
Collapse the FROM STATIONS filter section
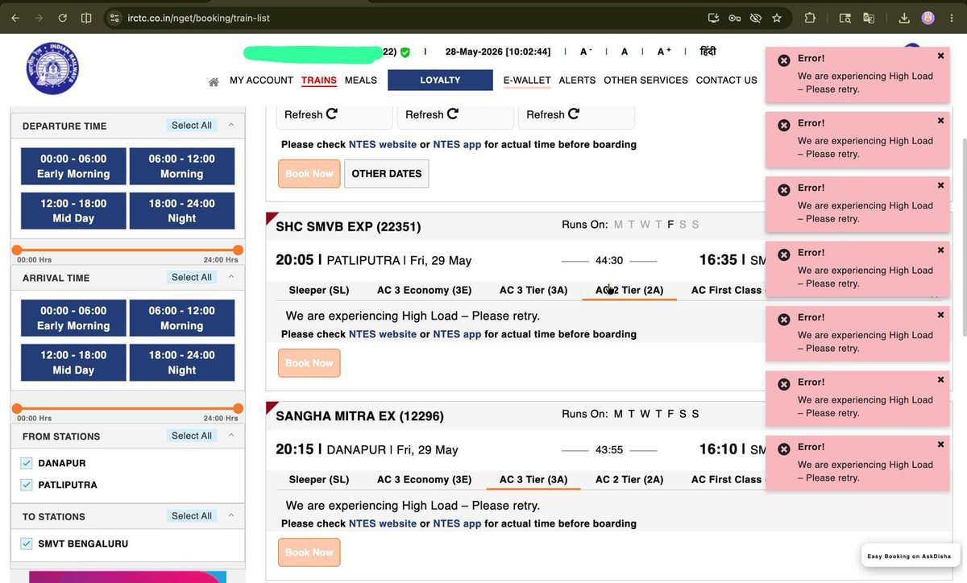pyautogui.click(x=231, y=435)
